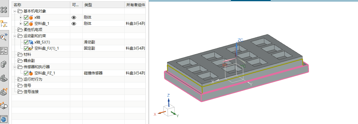Click the 可... visibility column header
The width and height of the screenshot is (358, 124).
click(76, 5)
